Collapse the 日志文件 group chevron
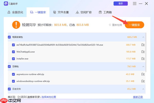154x103 pixels. (143, 89)
